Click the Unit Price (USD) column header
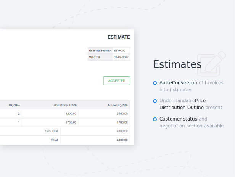The image size is (235, 177). point(65,105)
